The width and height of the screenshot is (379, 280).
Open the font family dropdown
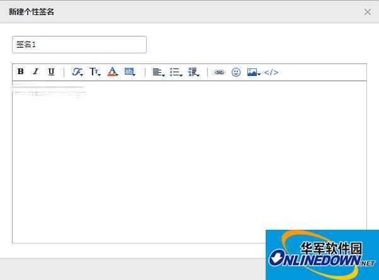pos(77,72)
